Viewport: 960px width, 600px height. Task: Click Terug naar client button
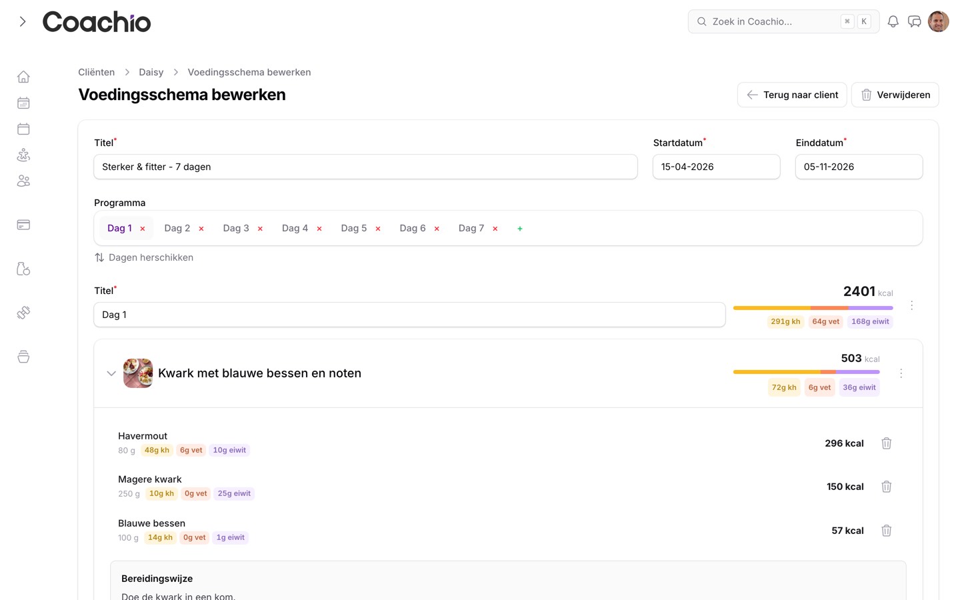click(792, 95)
